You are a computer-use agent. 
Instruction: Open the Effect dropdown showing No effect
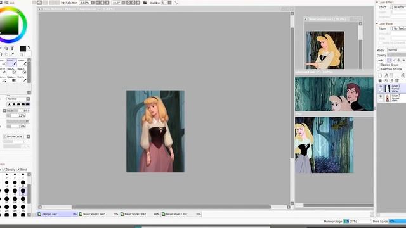click(398, 7)
